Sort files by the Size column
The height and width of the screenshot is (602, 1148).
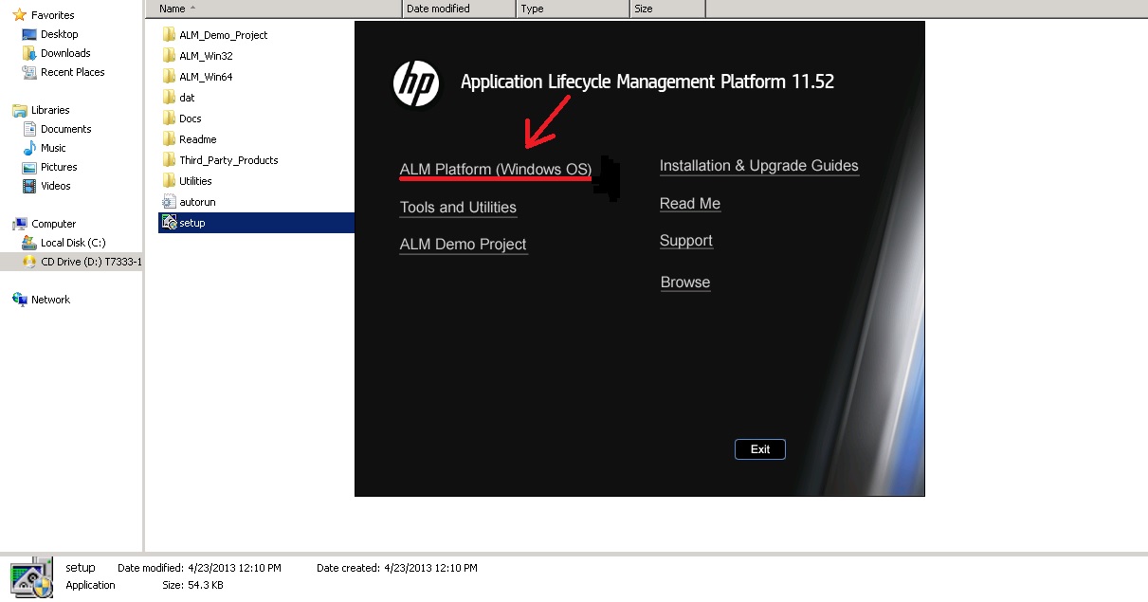click(x=667, y=9)
